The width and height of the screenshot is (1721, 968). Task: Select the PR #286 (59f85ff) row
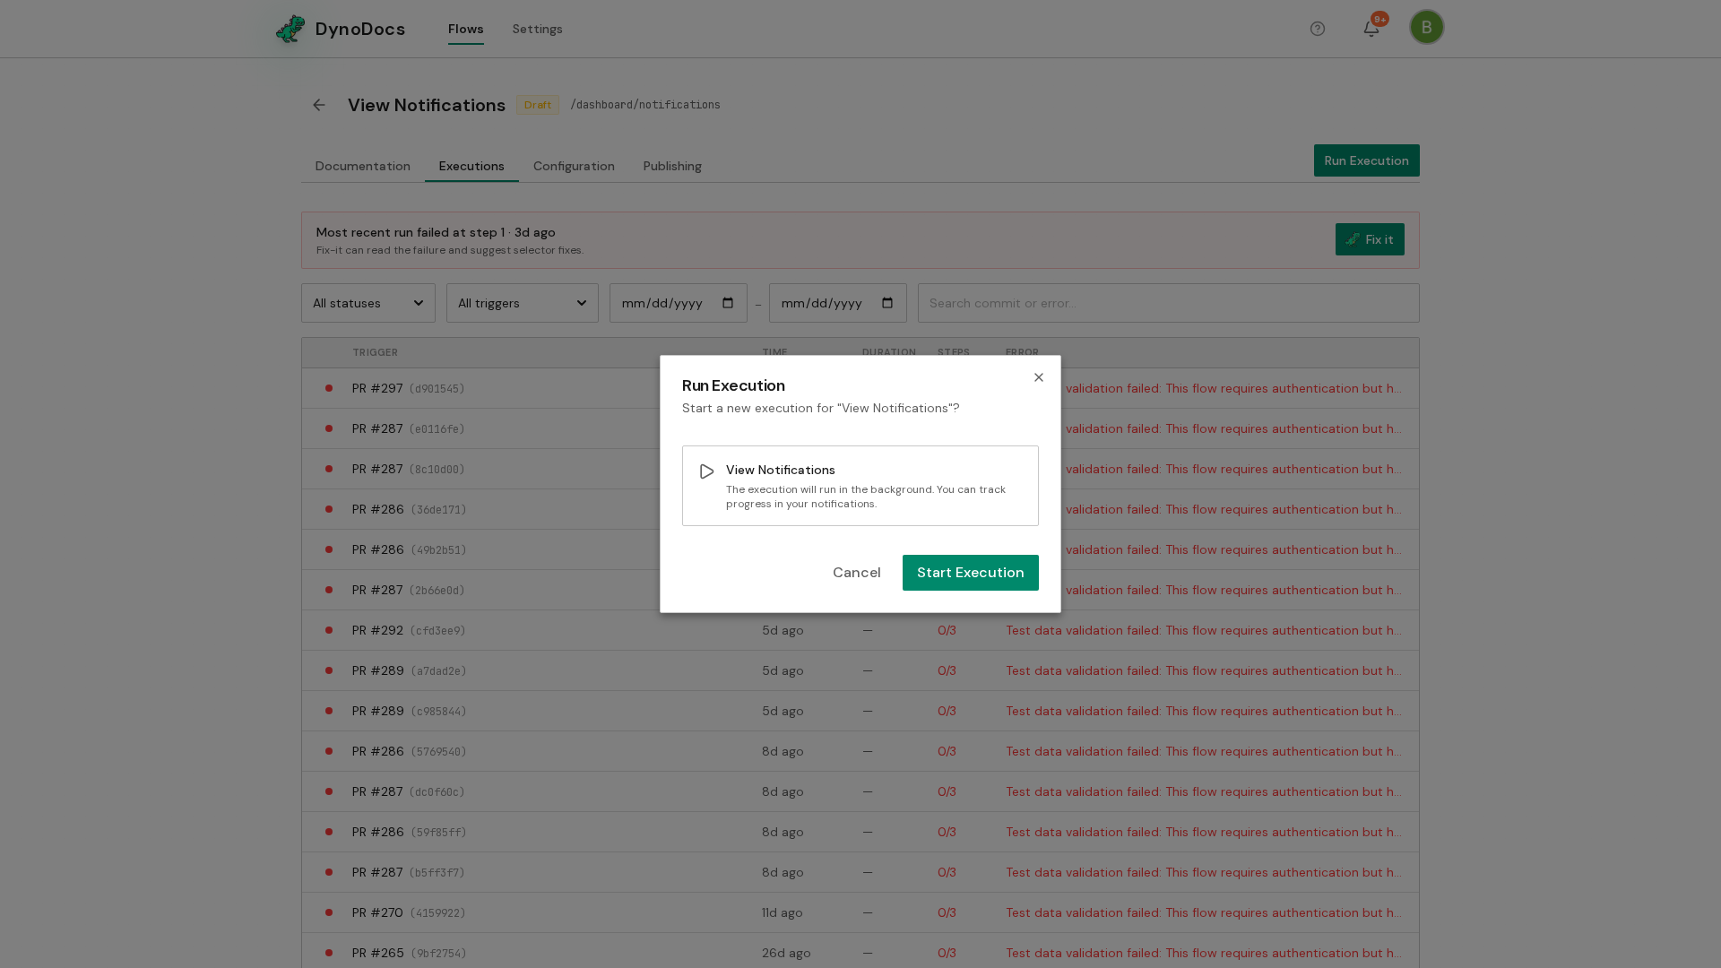[860, 832]
